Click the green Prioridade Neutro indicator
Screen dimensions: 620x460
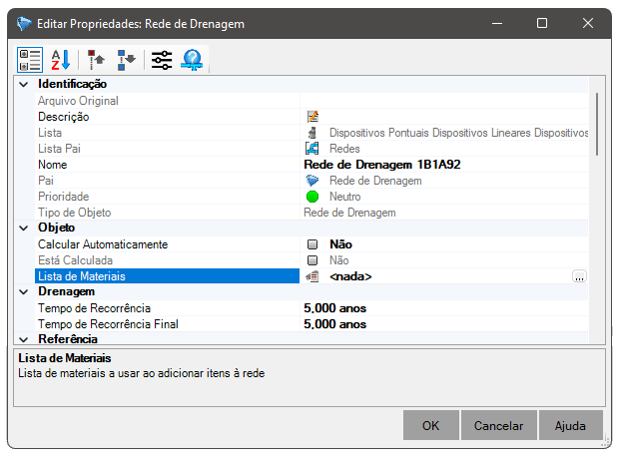(x=312, y=197)
